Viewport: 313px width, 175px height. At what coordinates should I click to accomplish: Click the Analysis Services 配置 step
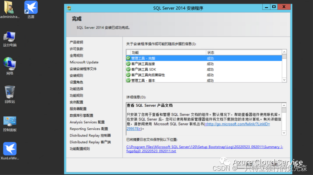[x=87, y=122]
